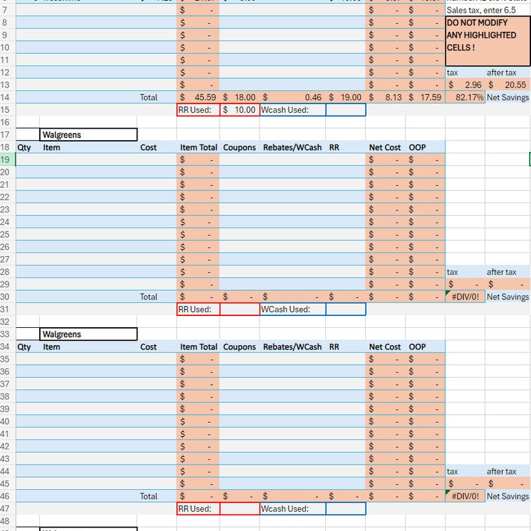Viewport: 531px width, 531px height.
Task: Click the blank RR Used cell in row 31
Action: click(239, 309)
